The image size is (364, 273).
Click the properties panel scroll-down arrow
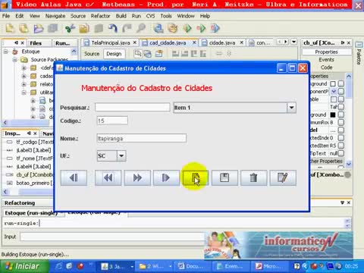coord(349,164)
